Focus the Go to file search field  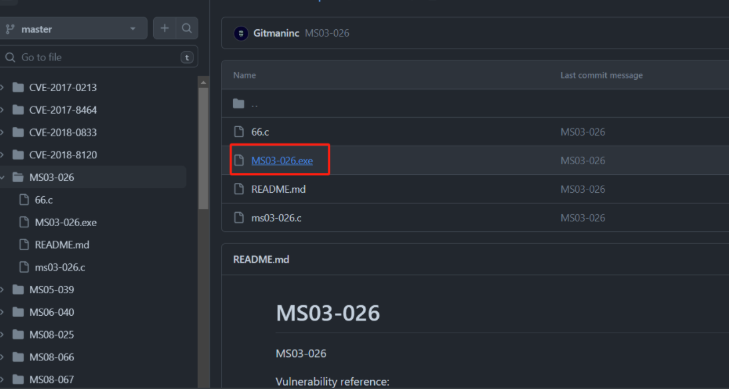click(x=99, y=57)
